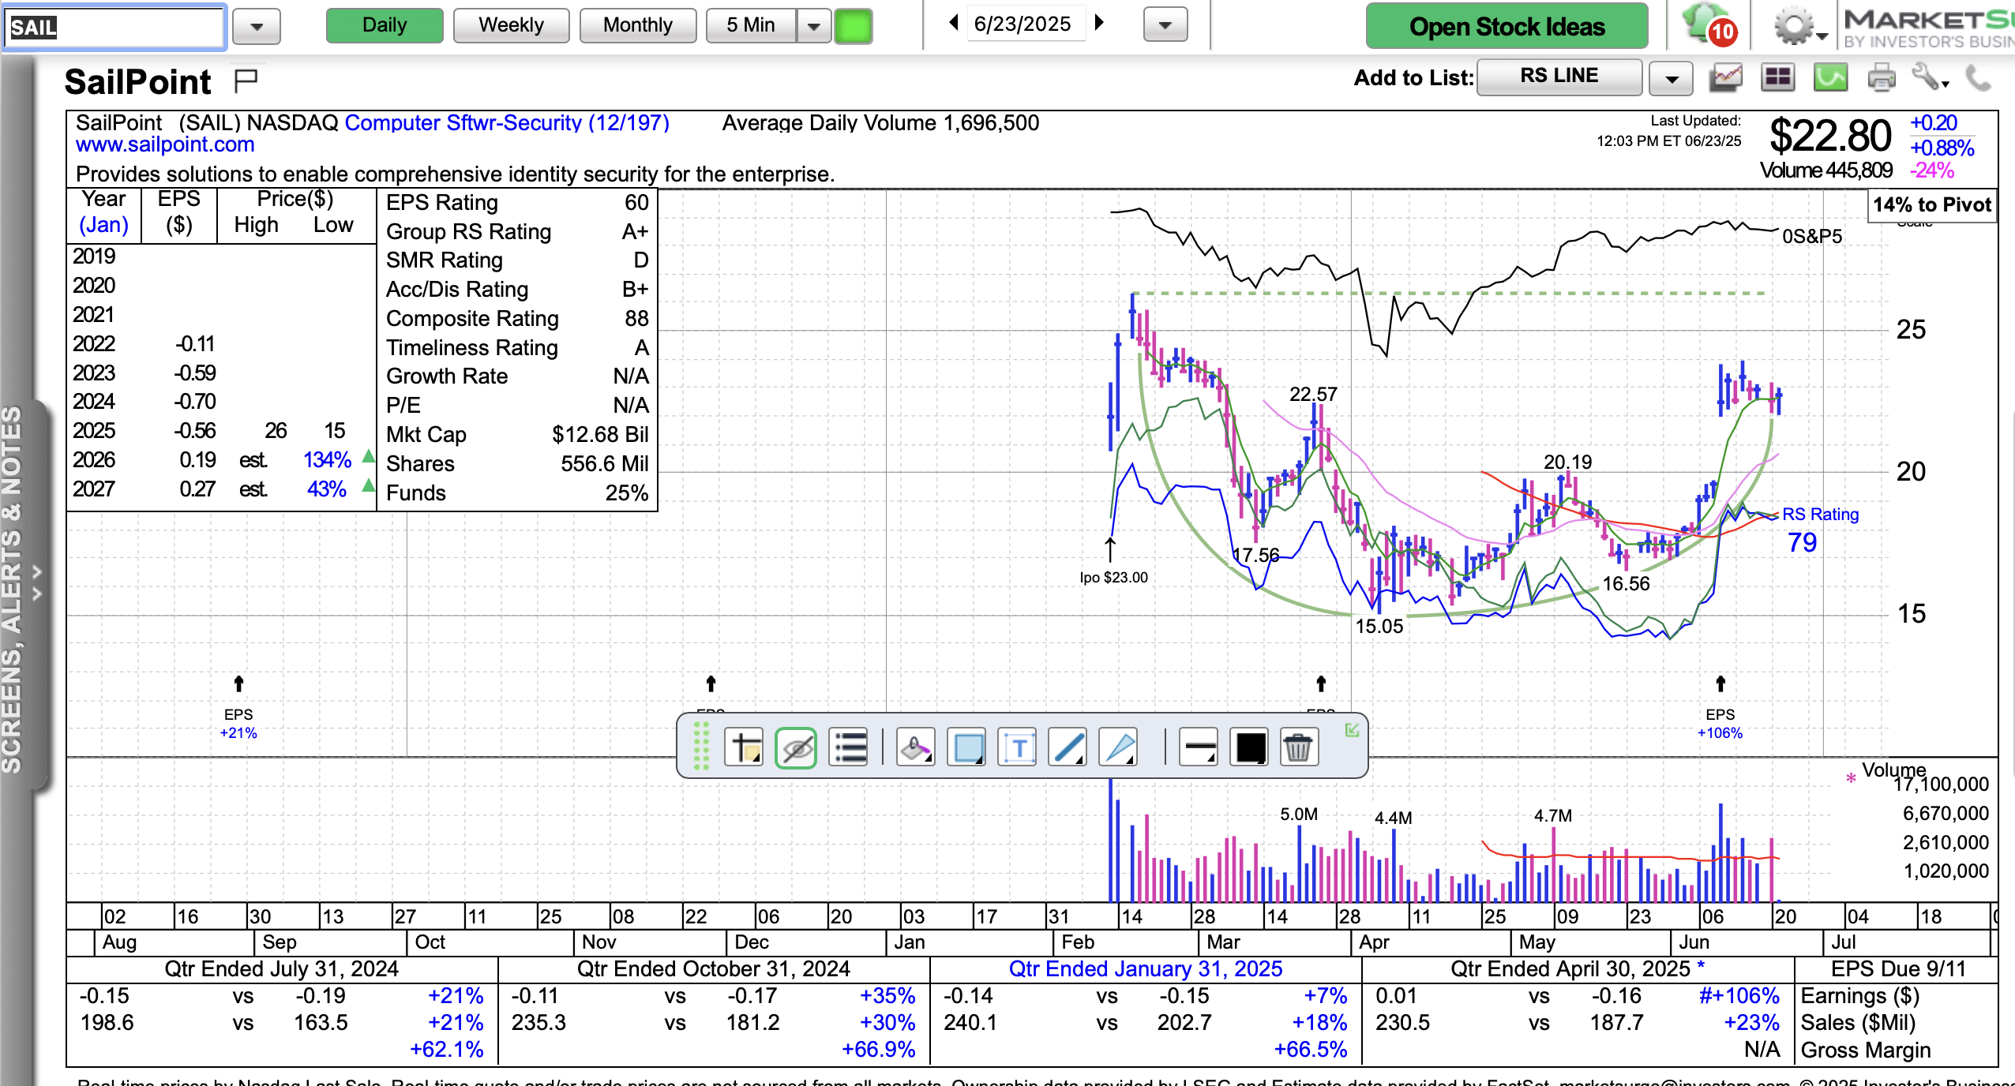Viewport: 2015px width, 1086px height.
Task: Click the trash icon in the drawing toolbar
Action: click(1297, 747)
